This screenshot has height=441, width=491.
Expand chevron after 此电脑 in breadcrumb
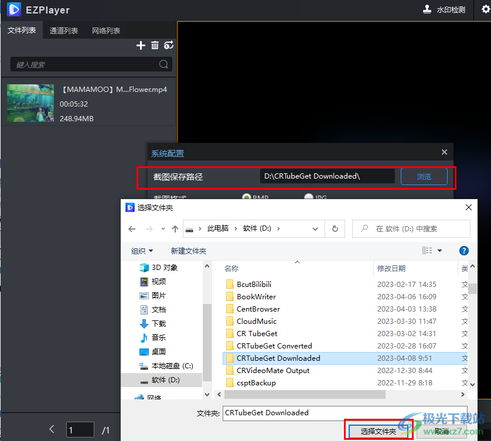coord(236,228)
